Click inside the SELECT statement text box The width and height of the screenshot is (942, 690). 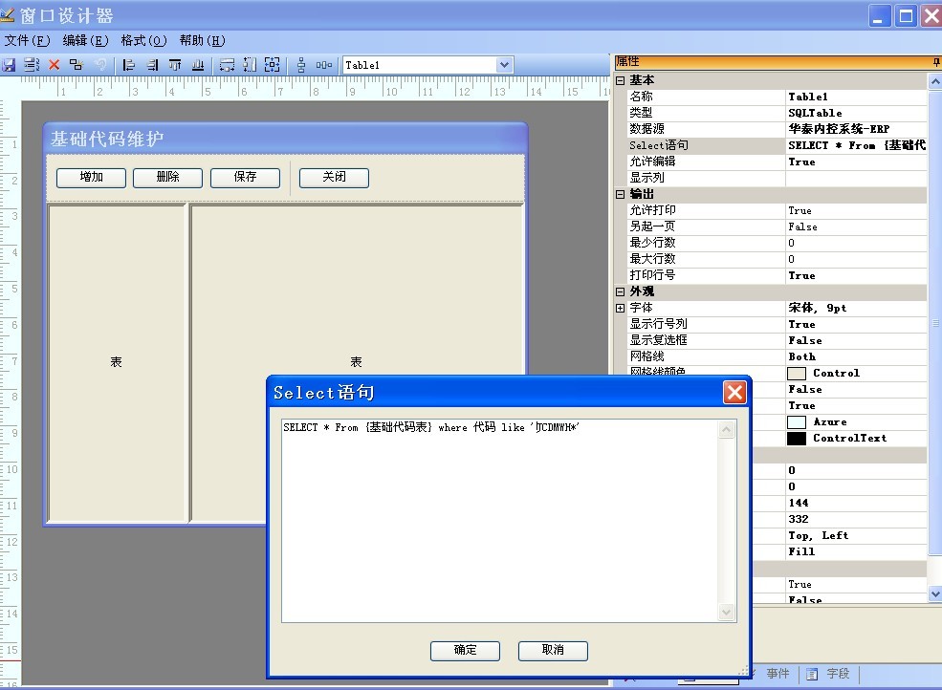point(497,516)
